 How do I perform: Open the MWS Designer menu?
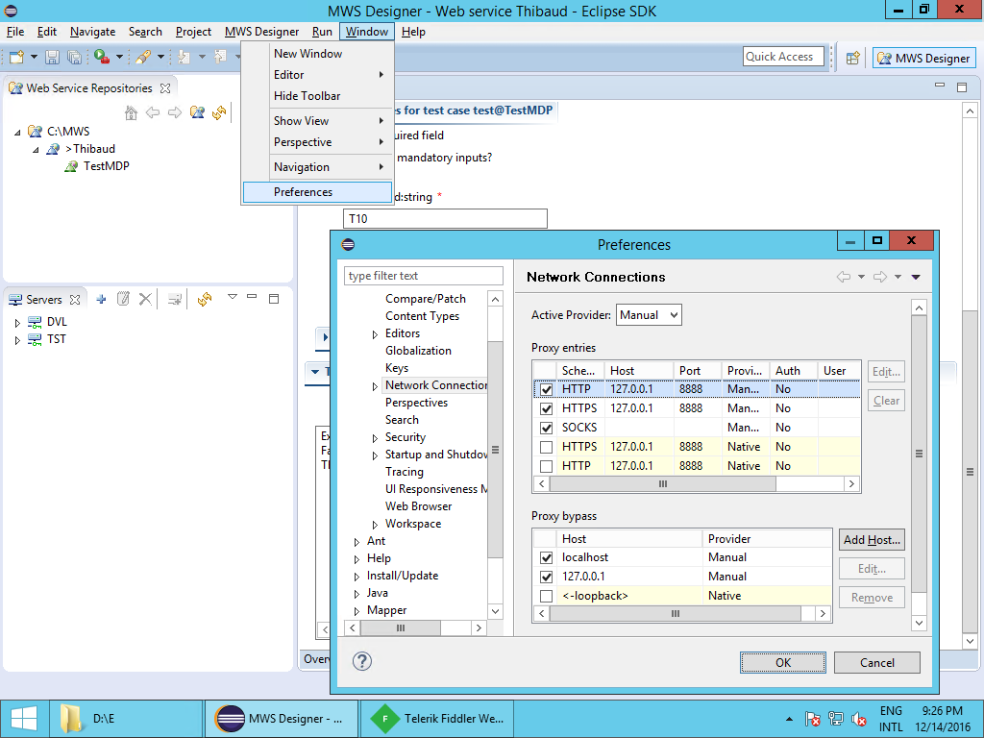tap(261, 32)
